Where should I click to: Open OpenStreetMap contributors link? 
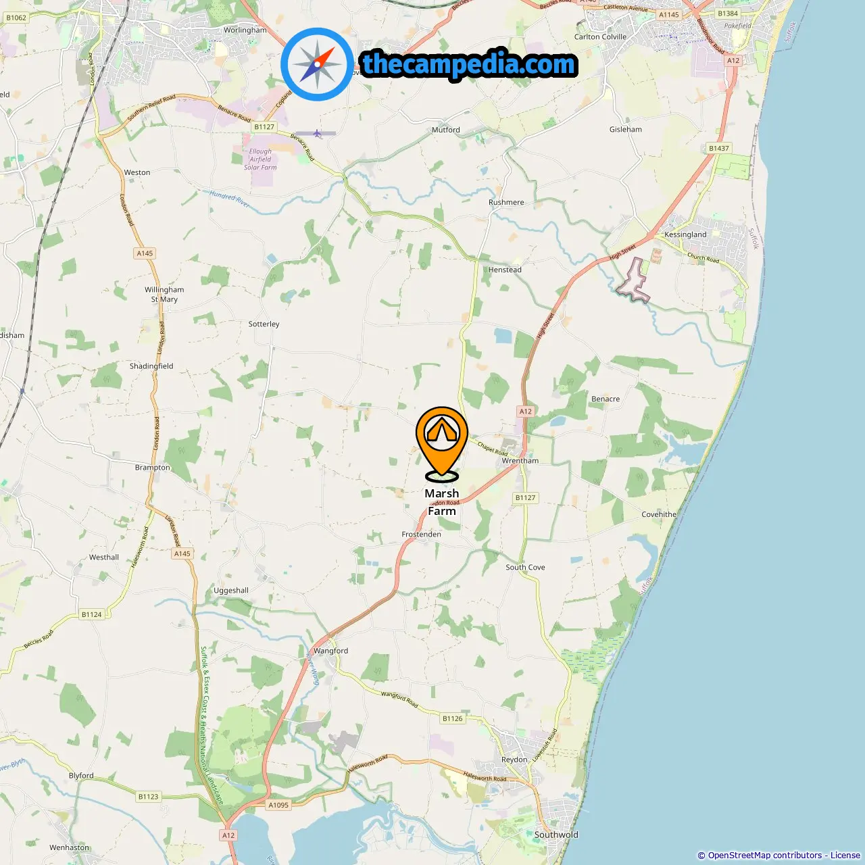pos(765,856)
